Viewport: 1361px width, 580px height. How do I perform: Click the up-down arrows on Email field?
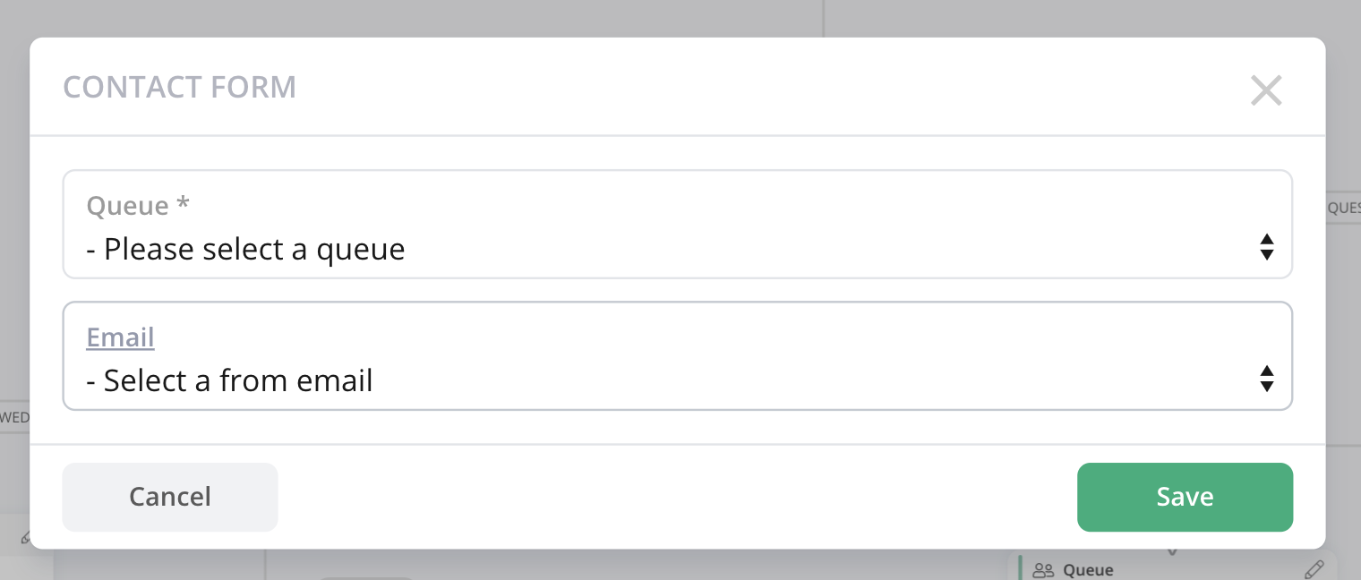pyautogui.click(x=1266, y=379)
